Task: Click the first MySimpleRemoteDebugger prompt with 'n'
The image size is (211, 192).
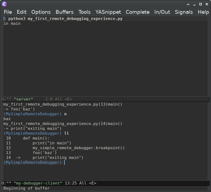Action: (35, 114)
